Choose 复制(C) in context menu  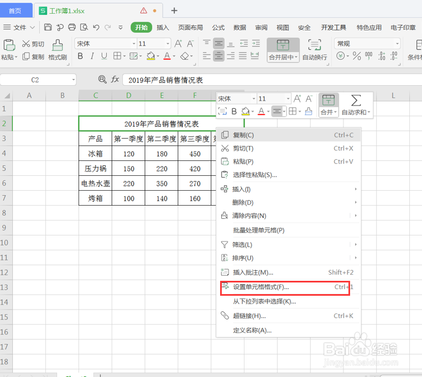coord(289,135)
